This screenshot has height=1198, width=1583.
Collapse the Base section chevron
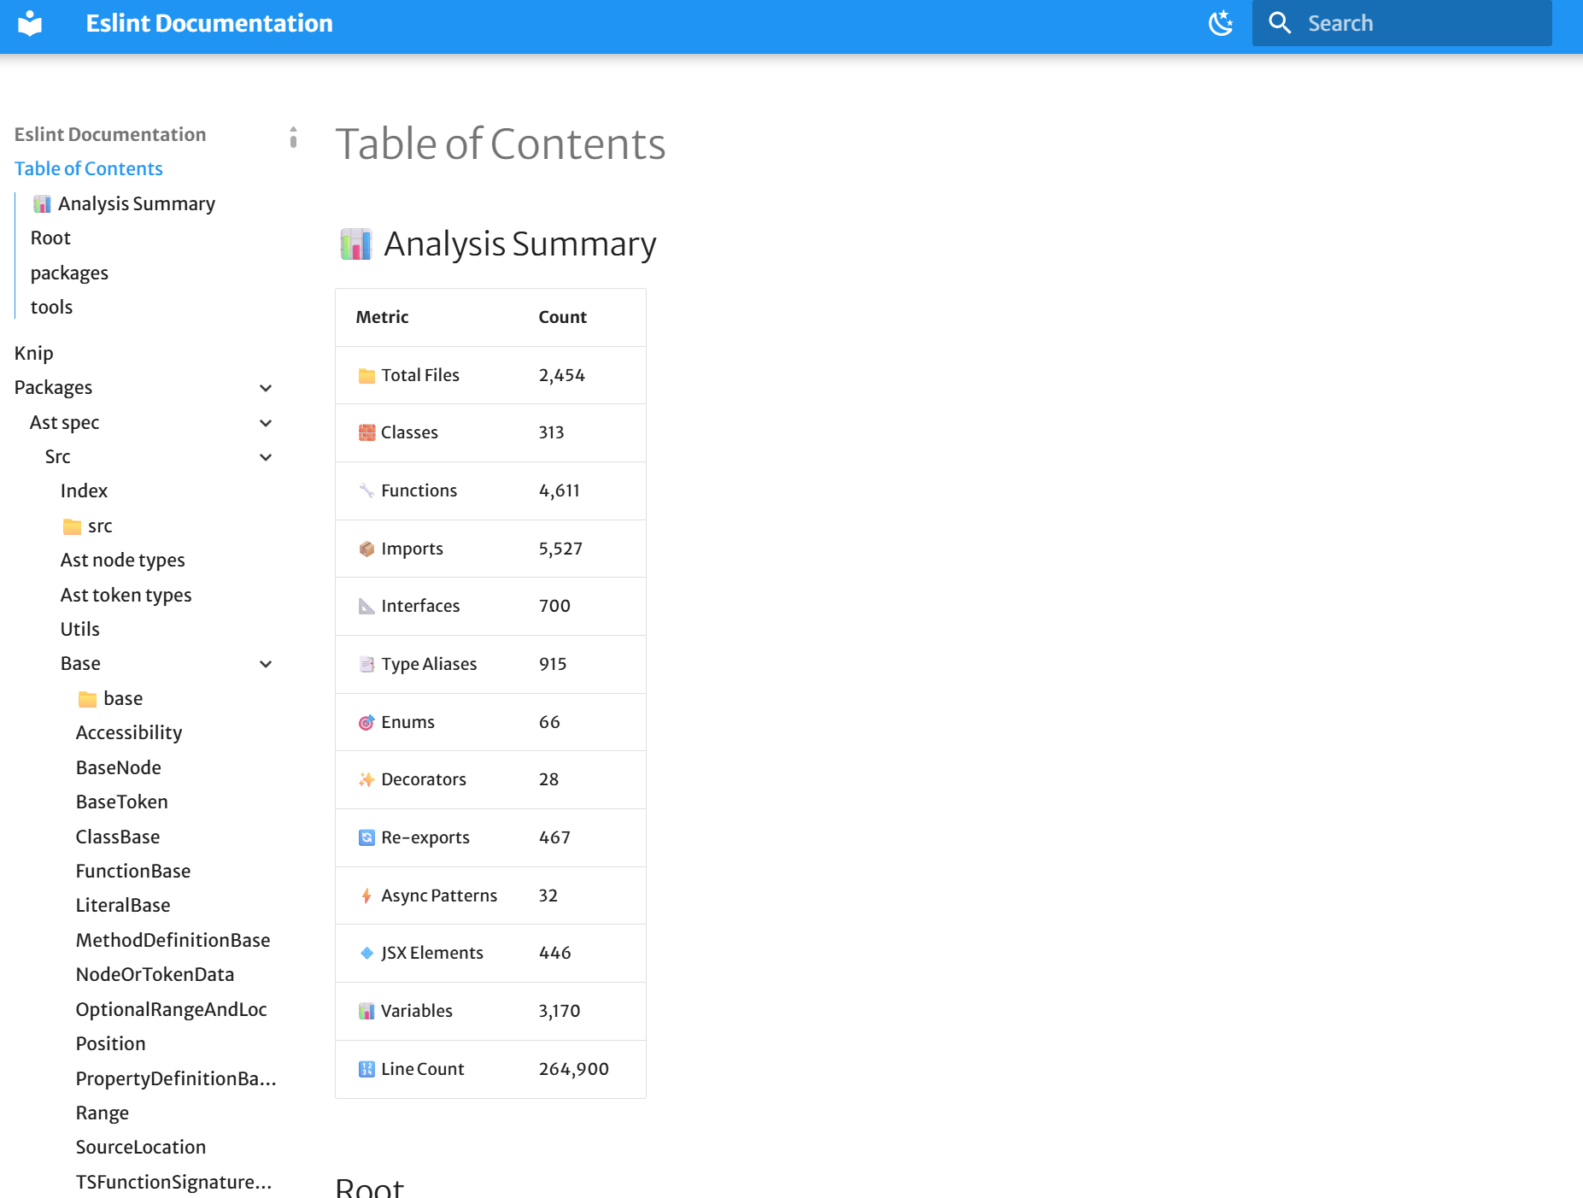[266, 665]
